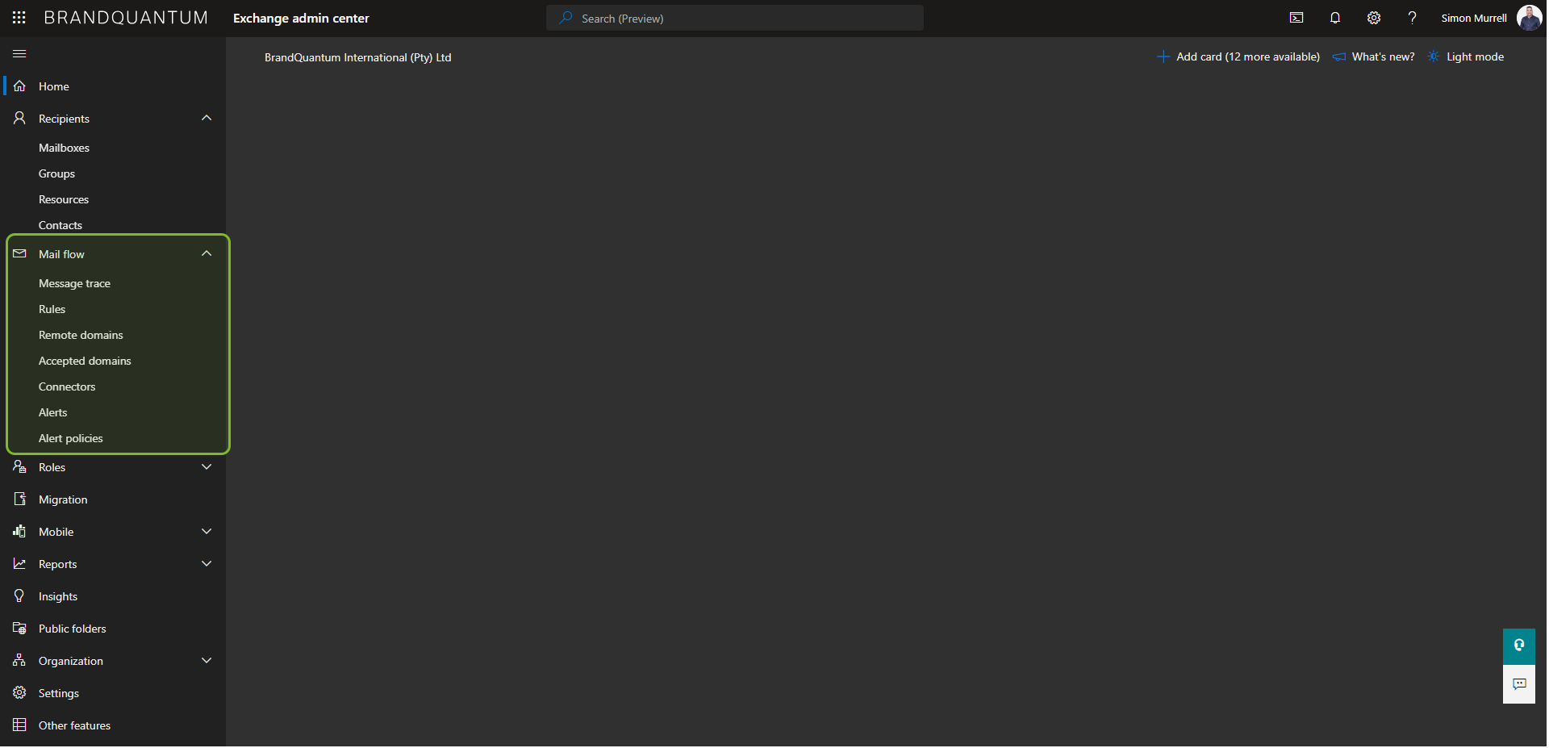Click the Reports chart icon

click(x=19, y=564)
